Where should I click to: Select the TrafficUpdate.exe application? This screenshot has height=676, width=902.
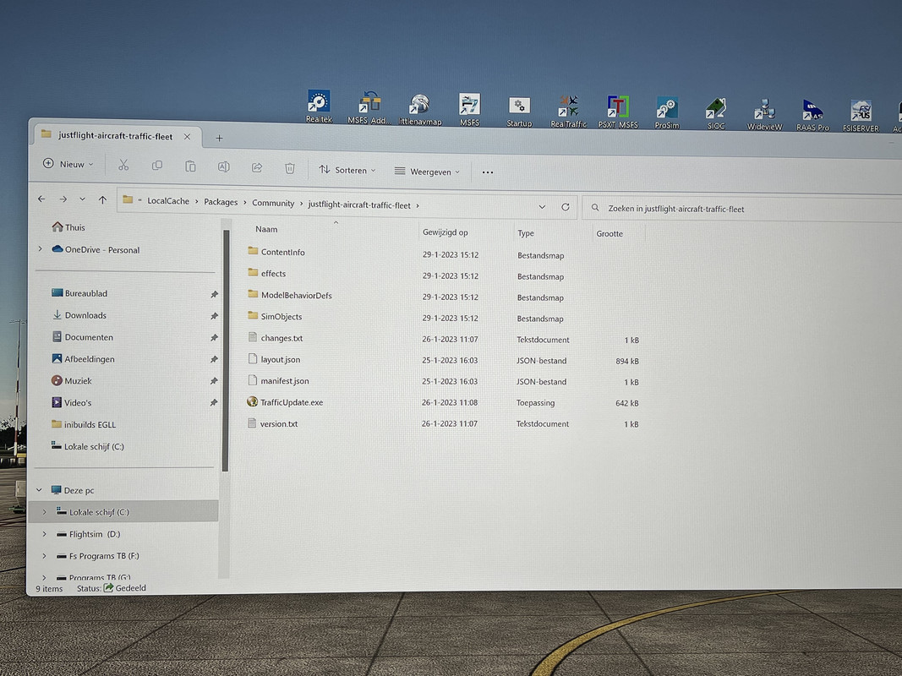coord(285,402)
